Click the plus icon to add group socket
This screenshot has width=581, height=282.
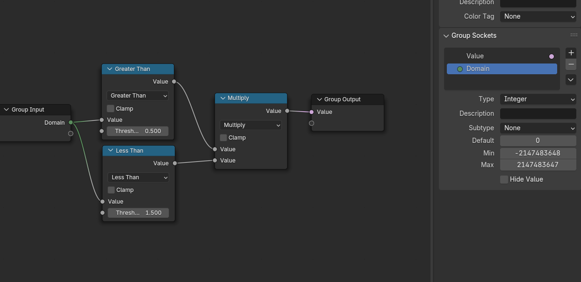point(571,53)
